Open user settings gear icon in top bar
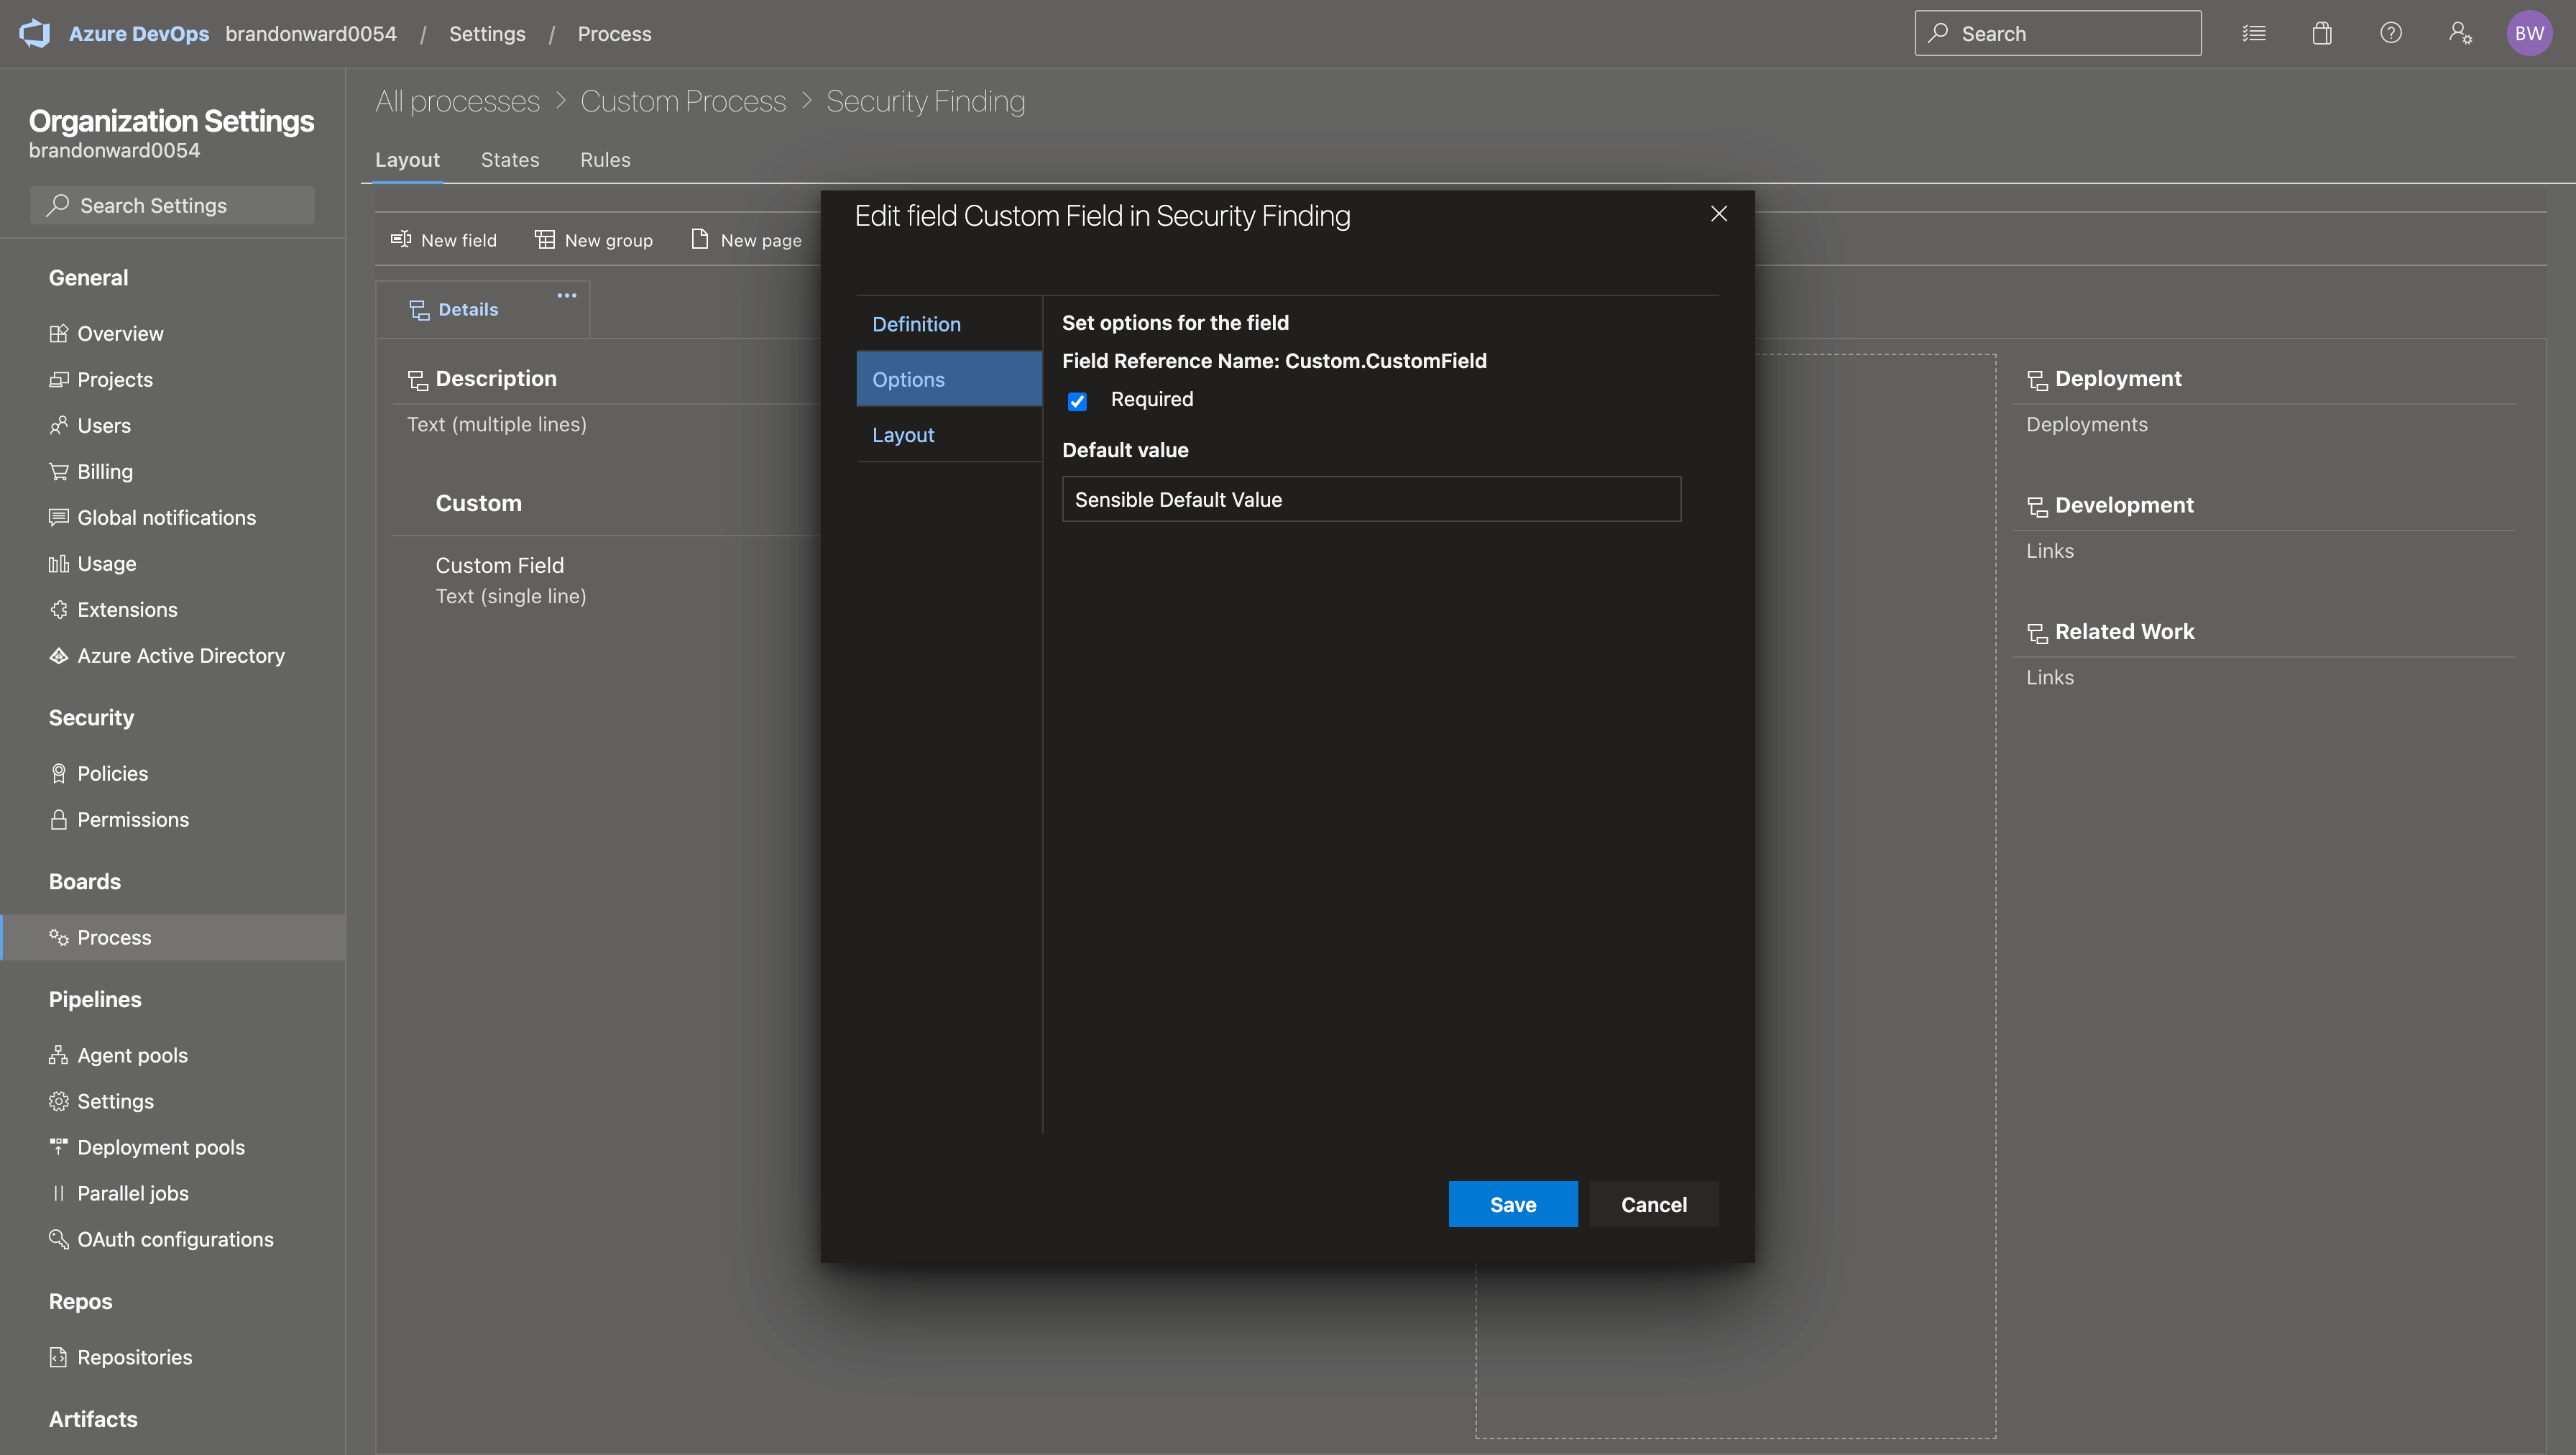Screen dimensions: 2576x1455 tap(2460, 33)
